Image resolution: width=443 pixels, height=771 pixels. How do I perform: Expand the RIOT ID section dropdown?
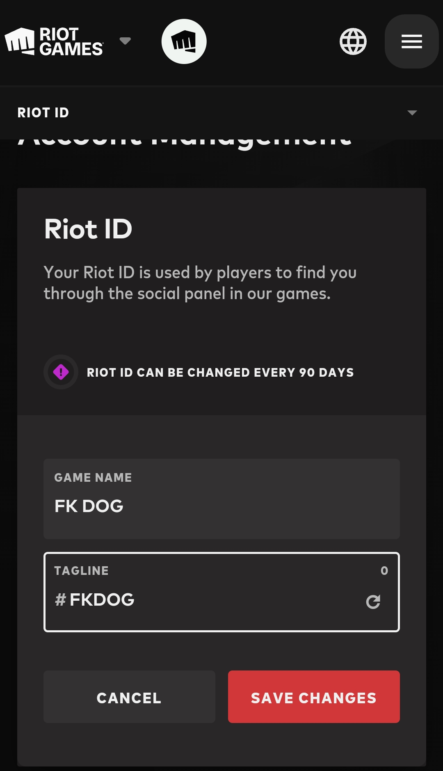412,113
